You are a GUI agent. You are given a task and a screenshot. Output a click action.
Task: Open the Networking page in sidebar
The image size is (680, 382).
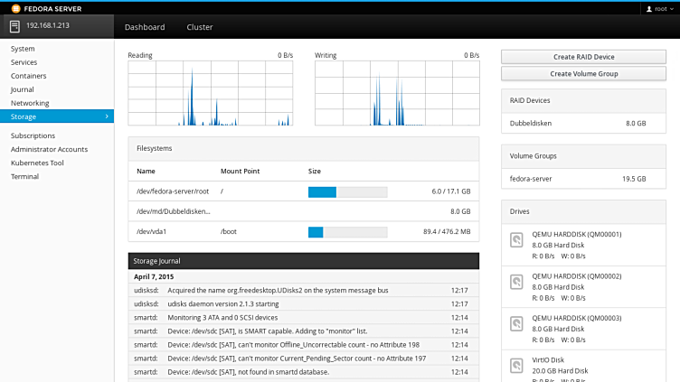point(30,103)
